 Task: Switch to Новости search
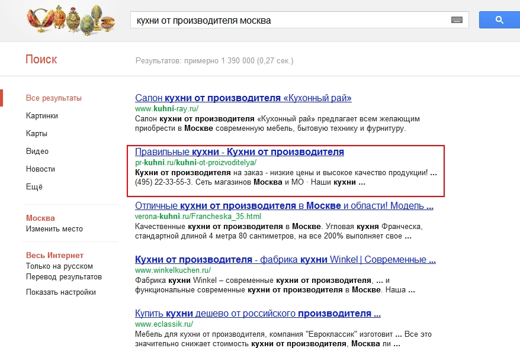click(40, 169)
